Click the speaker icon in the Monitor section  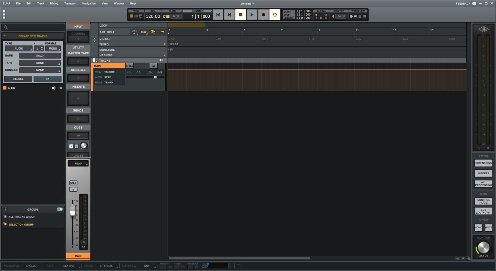[x=332, y=16]
